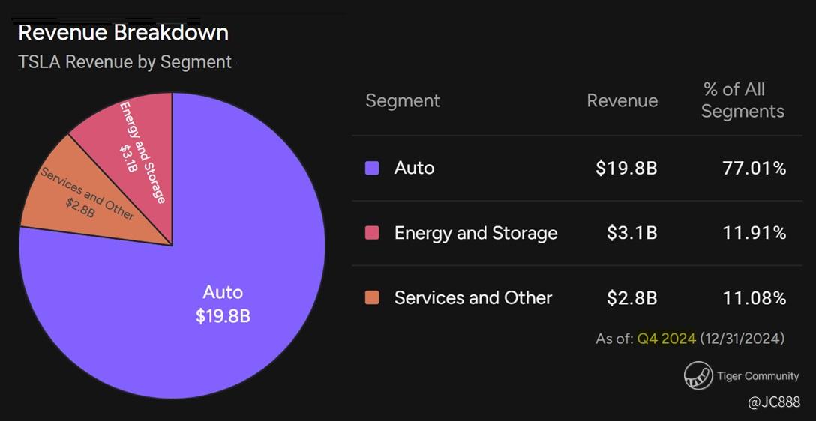Sort by the Revenue column header
This screenshot has width=816, height=421.
point(622,101)
